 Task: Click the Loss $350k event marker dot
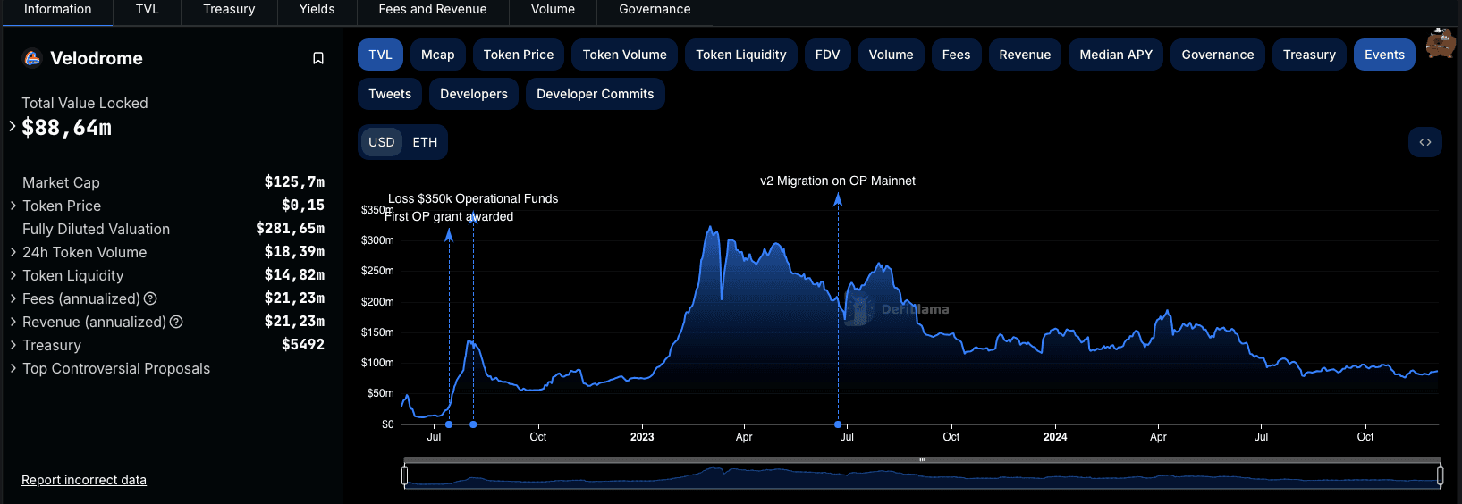pos(473,424)
